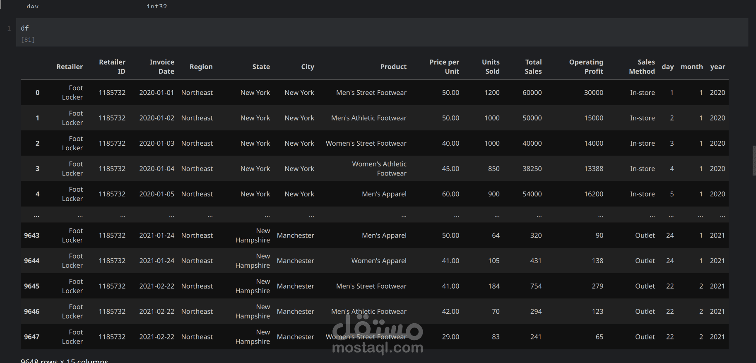756x363 pixels.
Task: Click units sold value 1200
Action: 492,93
